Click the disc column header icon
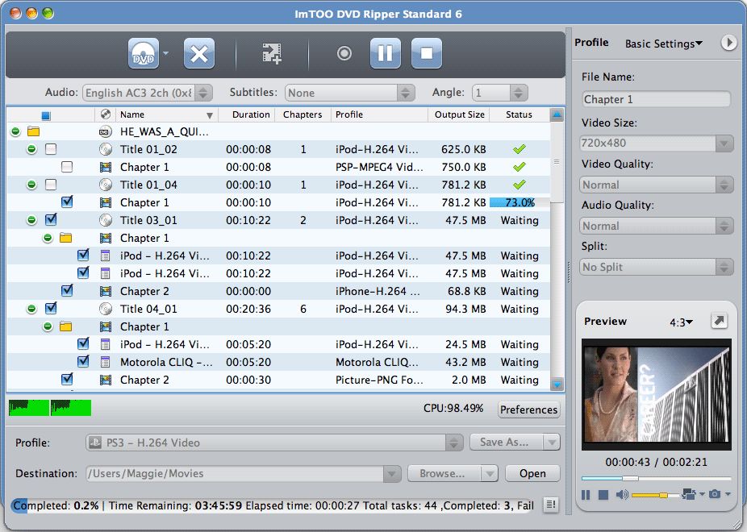The image size is (747, 532). pyautogui.click(x=106, y=114)
